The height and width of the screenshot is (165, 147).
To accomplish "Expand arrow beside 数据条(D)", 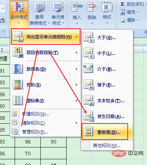I will click(x=77, y=69).
